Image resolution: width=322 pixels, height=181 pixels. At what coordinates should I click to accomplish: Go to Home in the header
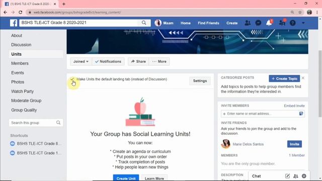[x=186, y=23]
